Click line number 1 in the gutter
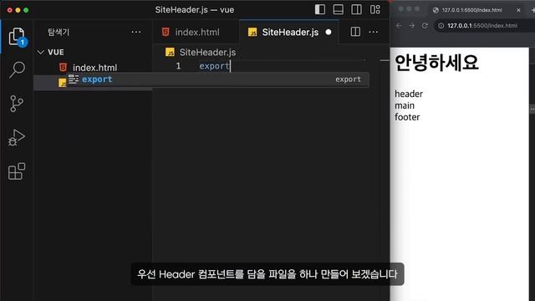The height and width of the screenshot is (301, 535). [x=178, y=66]
